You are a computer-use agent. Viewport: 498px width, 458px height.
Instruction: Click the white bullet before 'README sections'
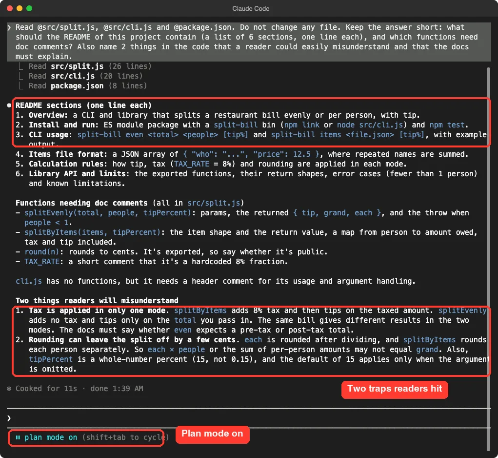(x=9, y=105)
